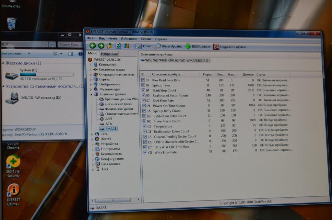Viewport: 332px width, 220px height.
Task: Click the Explorer search box Поиск
Action: point(70,44)
